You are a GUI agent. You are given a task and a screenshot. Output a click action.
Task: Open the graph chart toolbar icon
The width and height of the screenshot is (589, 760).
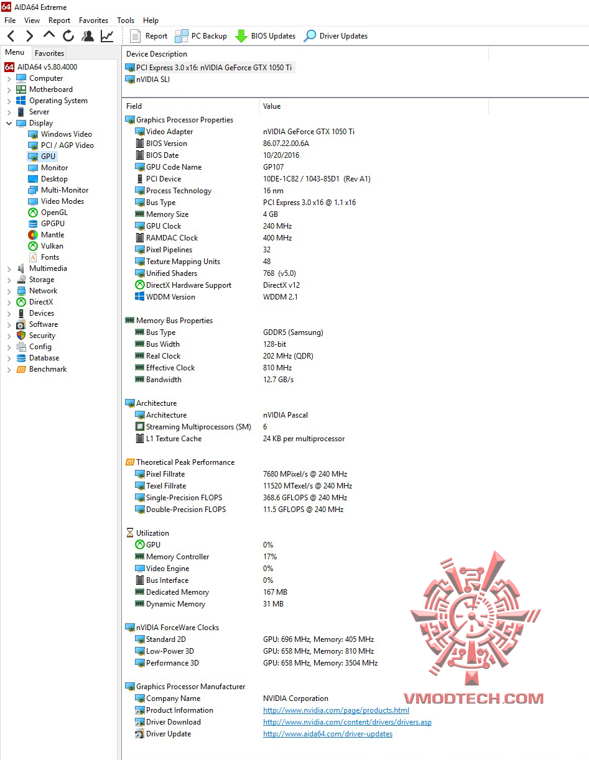point(107,36)
